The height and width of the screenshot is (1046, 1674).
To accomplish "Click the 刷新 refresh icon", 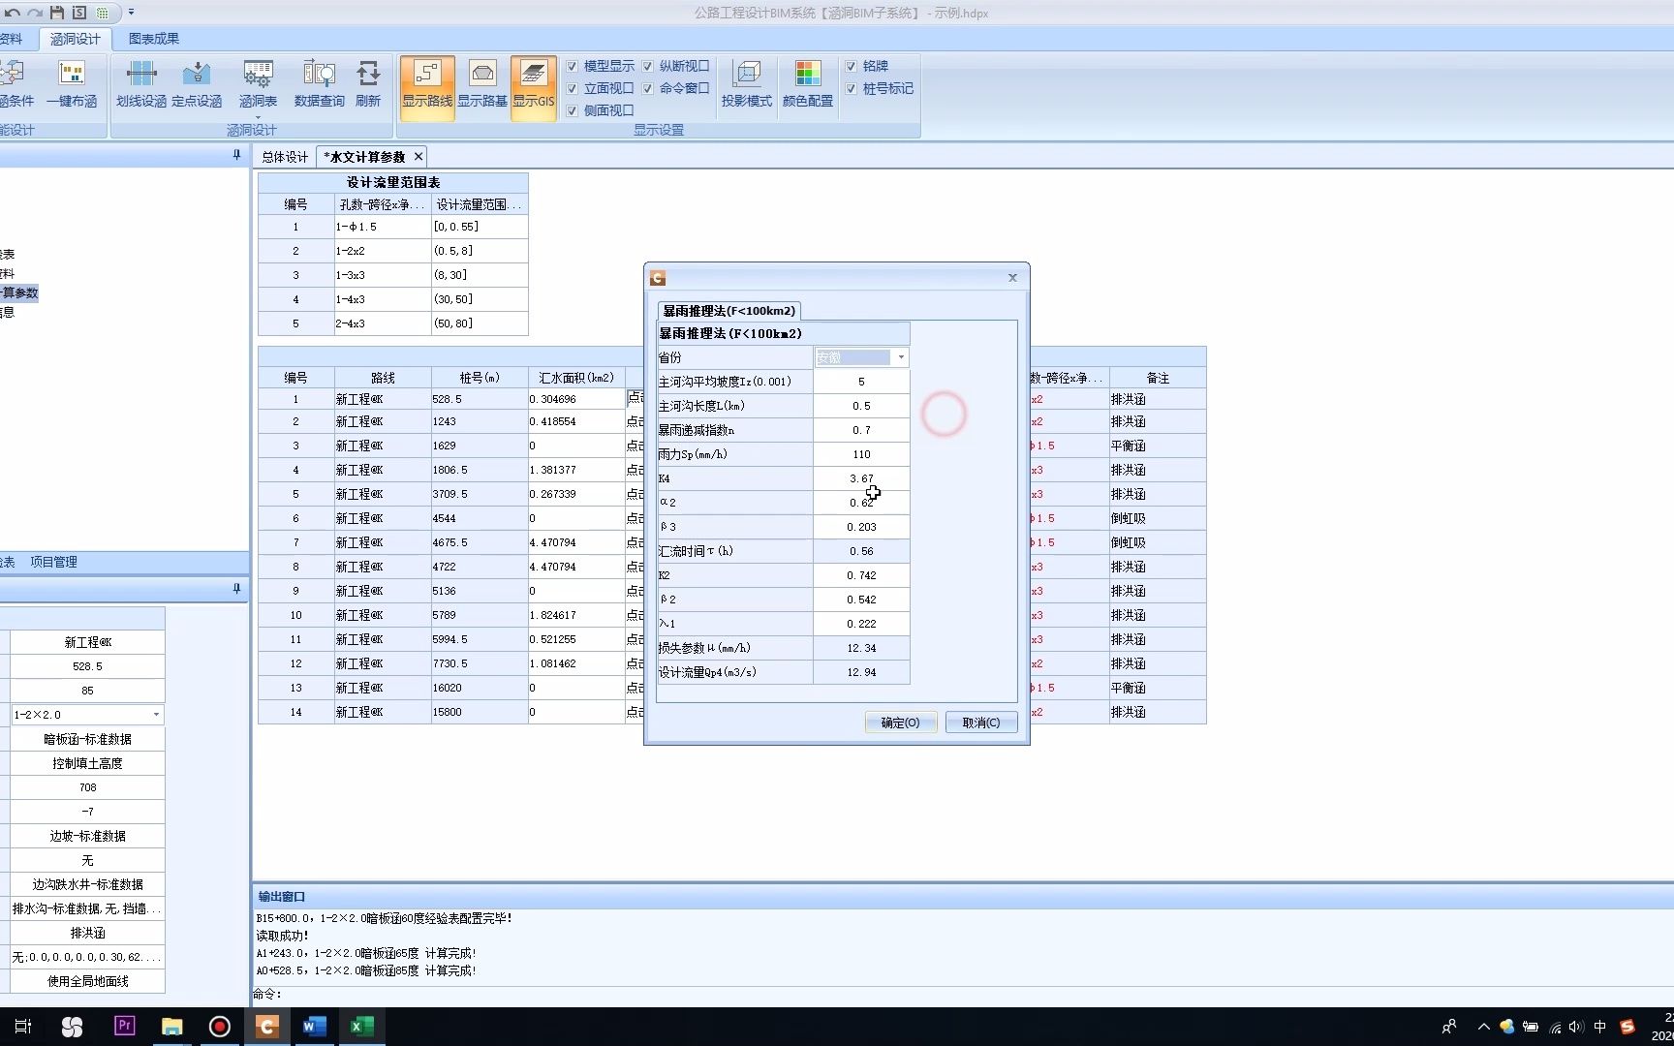I will pyautogui.click(x=368, y=85).
